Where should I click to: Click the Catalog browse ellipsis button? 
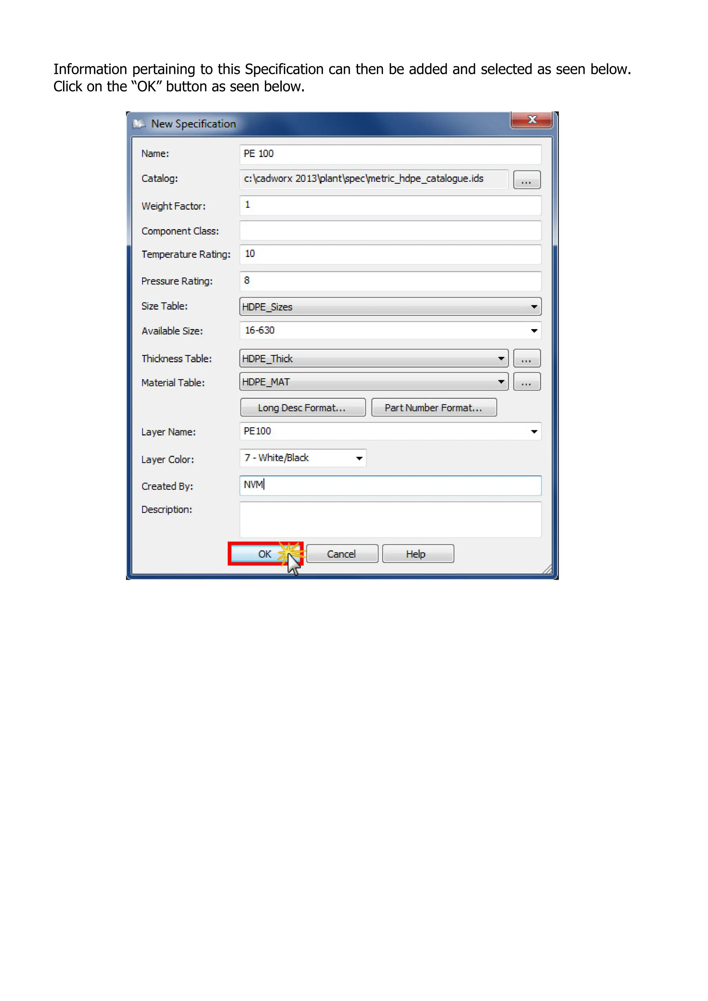[527, 180]
